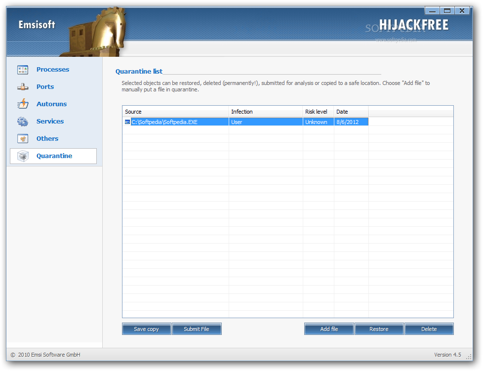Click the 'Quarantine list' heading
Viewport: 483px width, 371px height.
pos(139,72)
